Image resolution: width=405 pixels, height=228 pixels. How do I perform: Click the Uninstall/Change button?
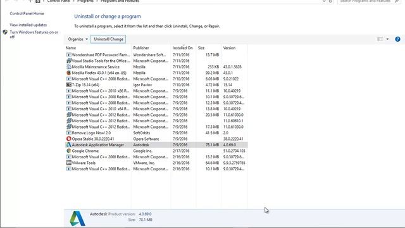click(108, 39)
